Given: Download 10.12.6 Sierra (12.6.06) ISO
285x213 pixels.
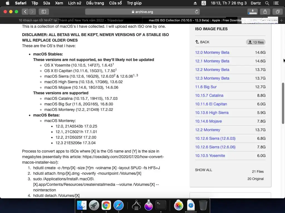Looking at the screenshot, I should [x=215, y=147].
